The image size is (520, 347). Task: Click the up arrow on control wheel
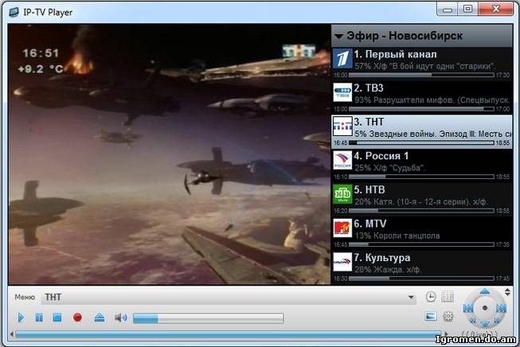click(484, 291)
